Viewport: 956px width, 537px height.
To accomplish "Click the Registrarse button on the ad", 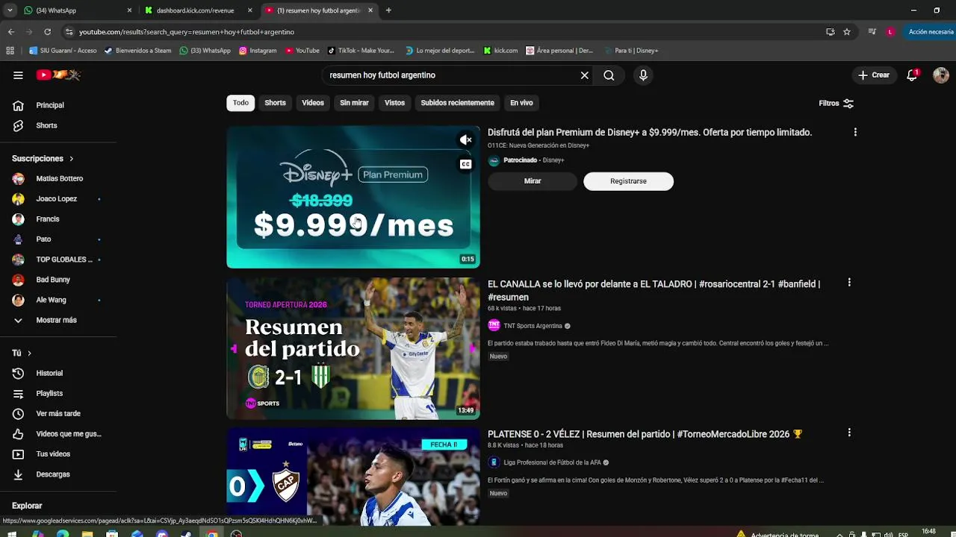I will point(628,181).
